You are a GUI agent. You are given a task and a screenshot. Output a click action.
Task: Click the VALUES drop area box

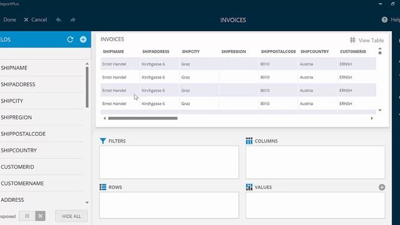click(315, 206)
